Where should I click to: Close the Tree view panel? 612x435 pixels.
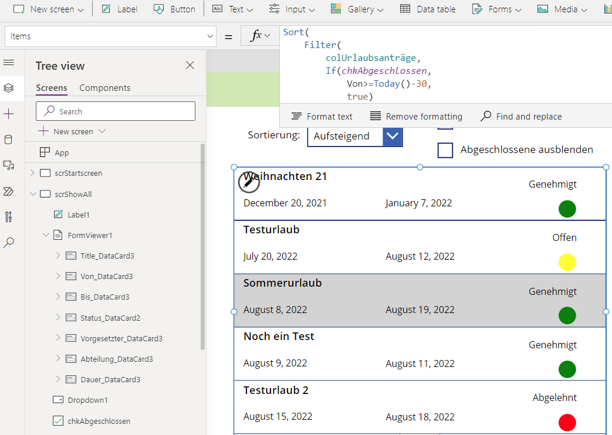pyautogui.click(x=190, y=65)
